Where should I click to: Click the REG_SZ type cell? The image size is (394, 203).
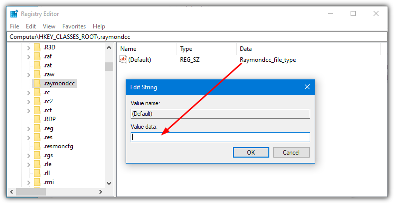pyautogui.click(x=190, y=60)
